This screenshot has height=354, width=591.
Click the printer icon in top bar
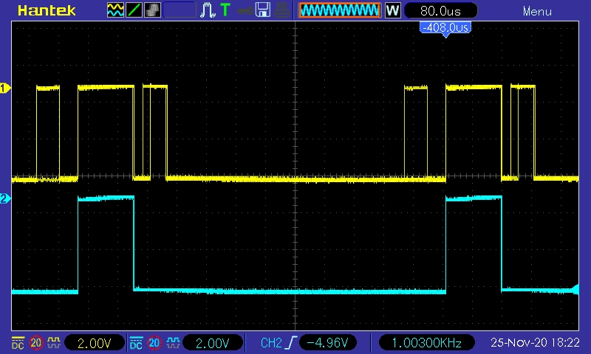click(x=281, y=10)
